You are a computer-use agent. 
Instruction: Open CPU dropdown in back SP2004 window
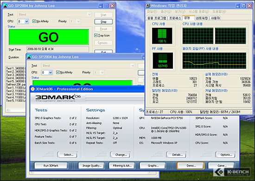[x=27, y=21]
